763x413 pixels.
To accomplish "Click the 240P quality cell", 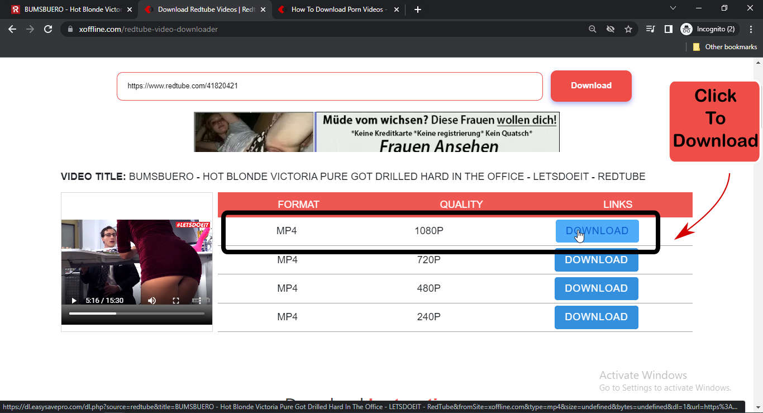I will 429,317.
